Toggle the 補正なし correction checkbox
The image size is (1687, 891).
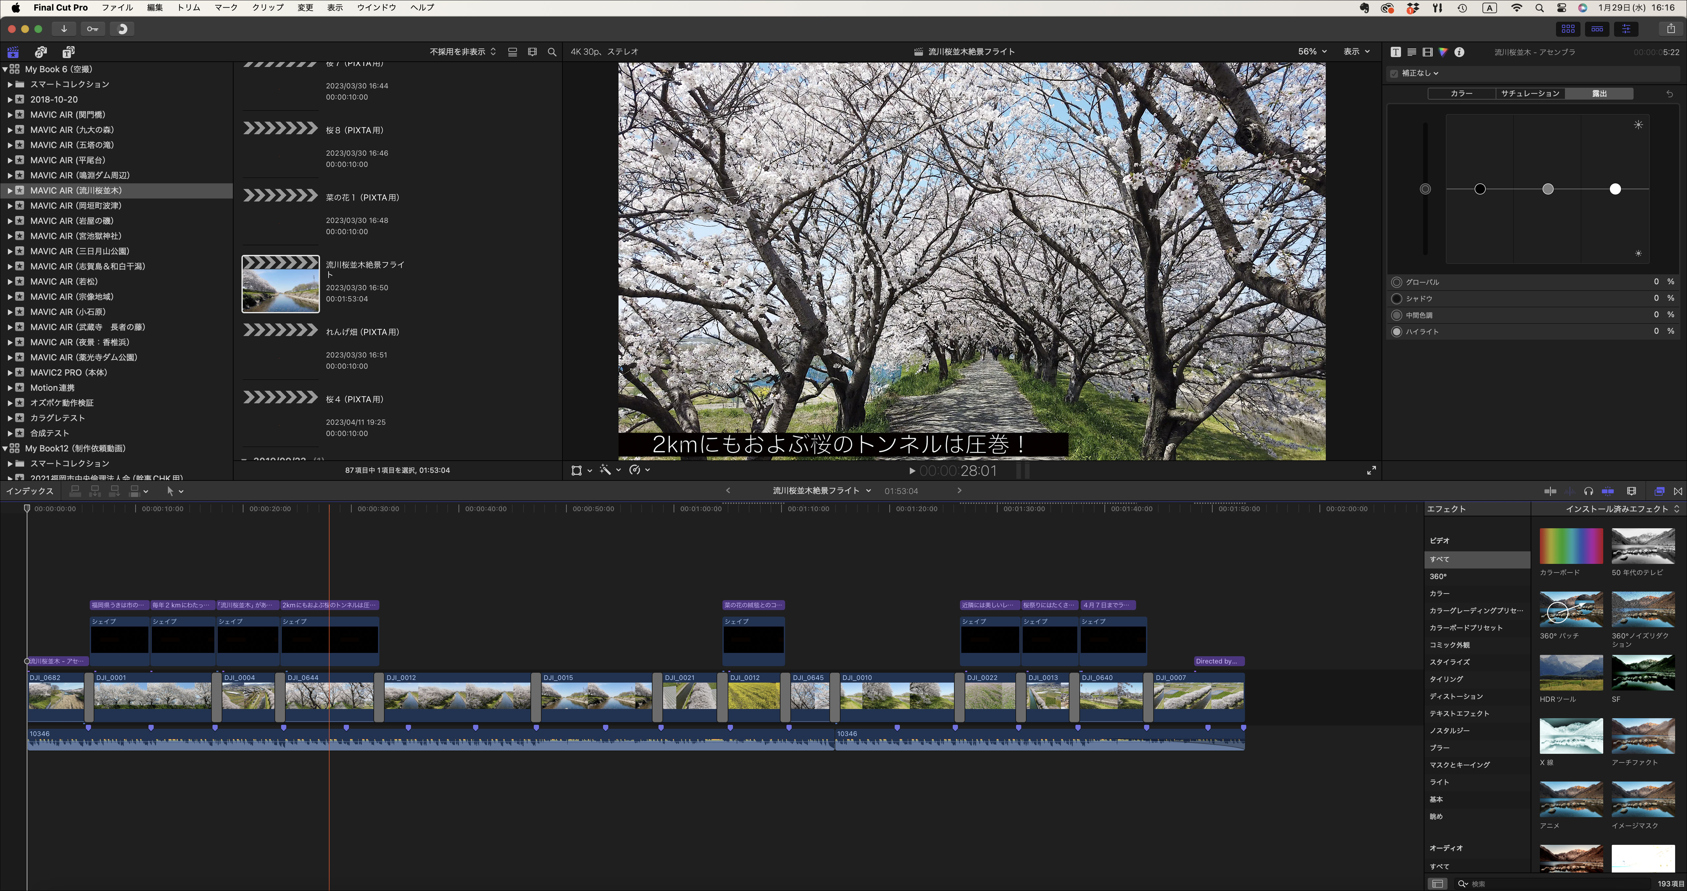[x=1394, y=73]
